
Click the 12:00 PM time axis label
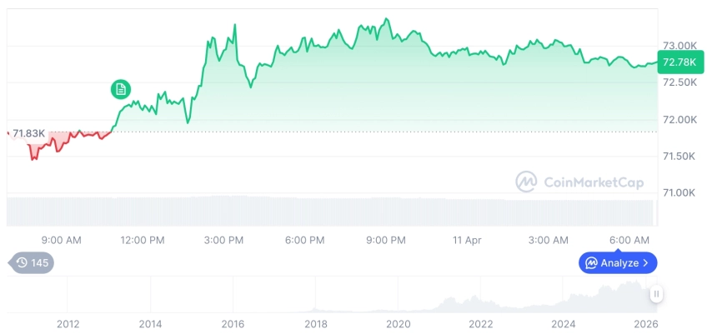(x=143, y=240)
